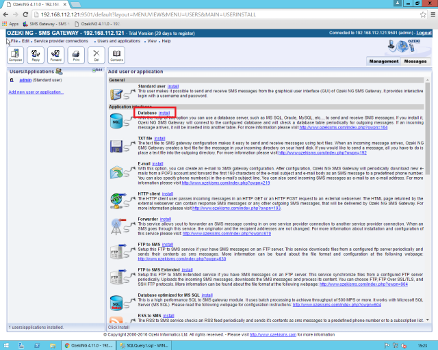Viewport: 438px width, 350px height.
Task: Click the SQL Batch database icon
Action: [116, 303]
